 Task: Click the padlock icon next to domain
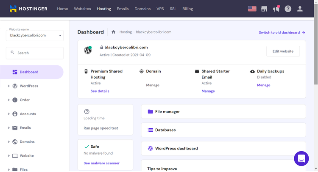pyautogui.click(x=101, y=47)
